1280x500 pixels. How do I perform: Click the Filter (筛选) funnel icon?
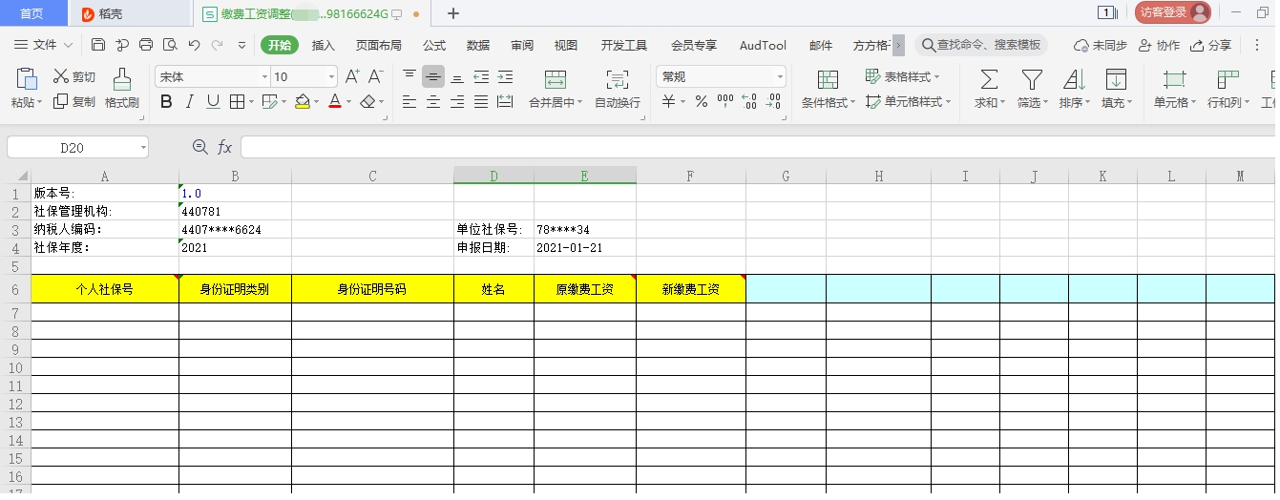click(x=1031, y=80)
